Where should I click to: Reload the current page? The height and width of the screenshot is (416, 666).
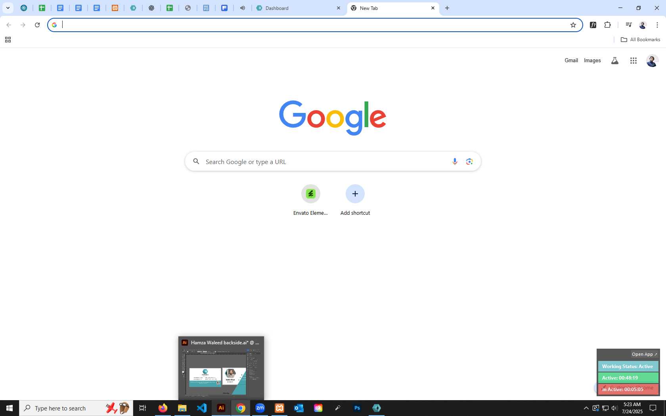click(37, 25)
